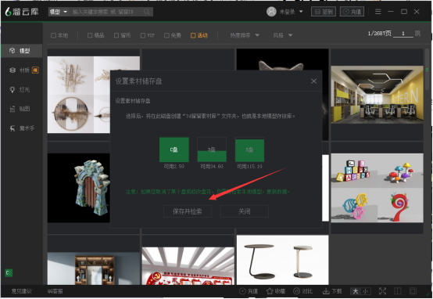The width and height of the screenshot is (433, 299).
Task: Open the 模型 search category dropdown
Action: [x=59, y=12]
